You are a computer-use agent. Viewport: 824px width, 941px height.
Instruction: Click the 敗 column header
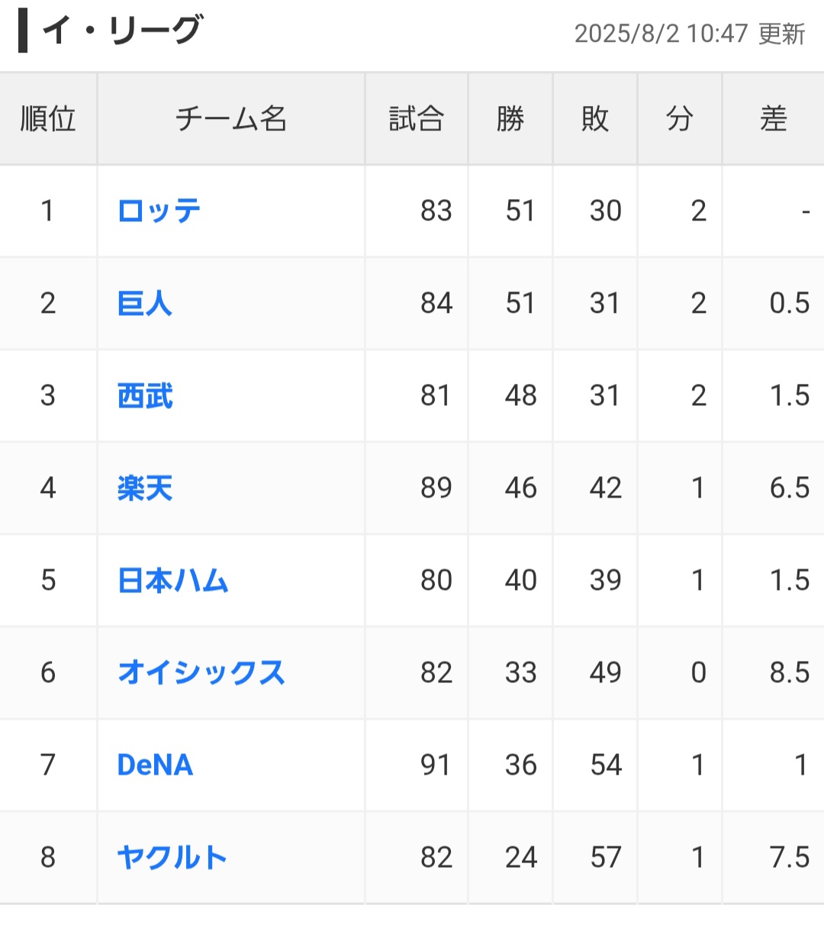[594, 119]
